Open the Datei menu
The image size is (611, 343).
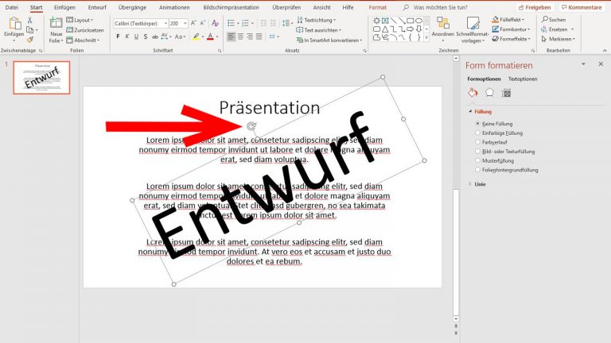coord(12,7)
